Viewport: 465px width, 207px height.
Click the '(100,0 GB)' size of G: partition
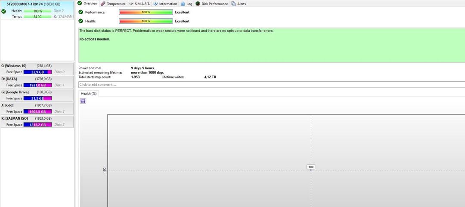44,92
